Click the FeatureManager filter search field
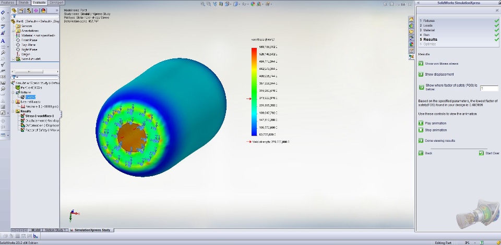Image resolution: width=501 pixels, height=245 pixels. 35,16
